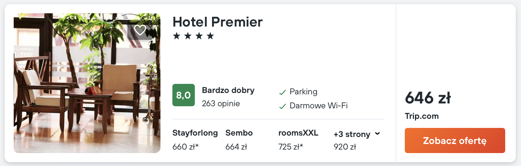Click the Trip.com provider label
The width and height of the screenshot is (521, 166).
click(x=422, y=116)
